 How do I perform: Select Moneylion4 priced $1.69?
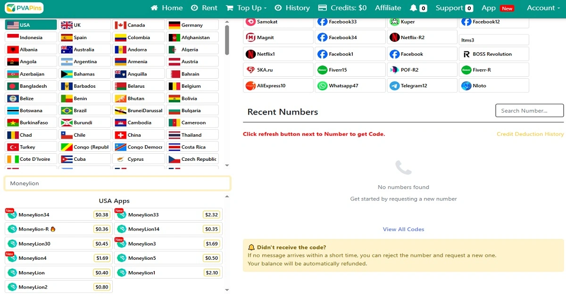(58, 258)
